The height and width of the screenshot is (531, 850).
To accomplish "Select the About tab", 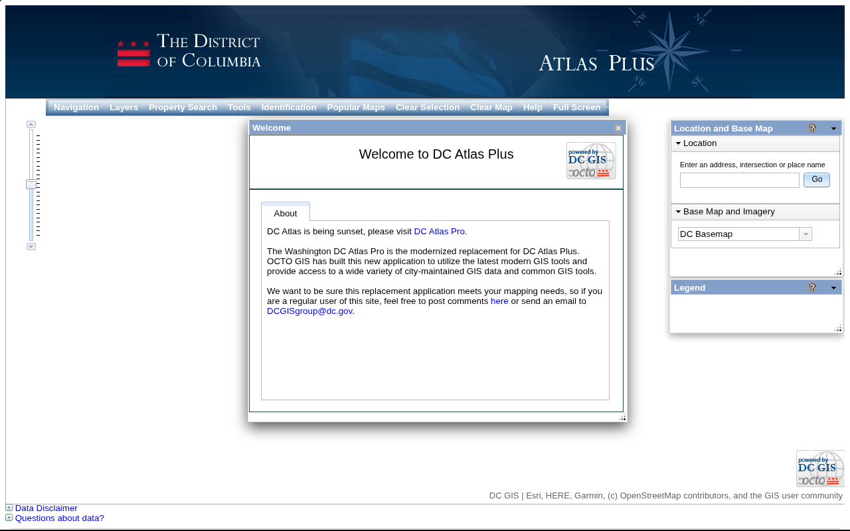I will (286, 213).
